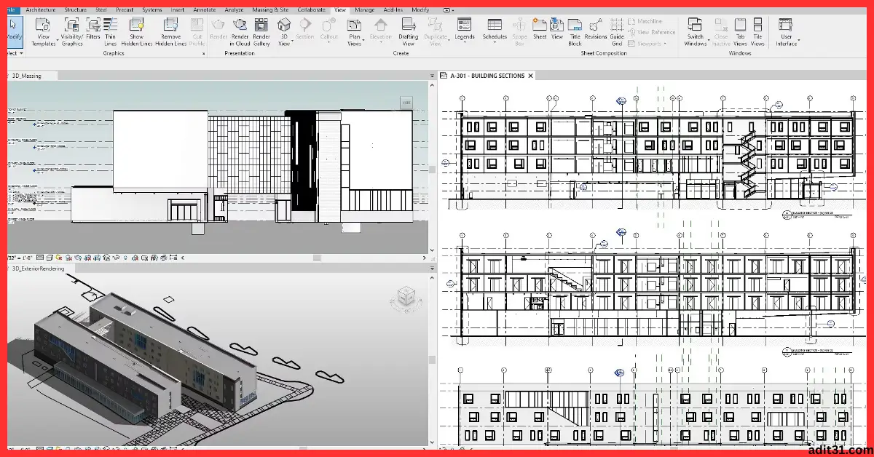
Task: Click Switch Windows
Action: coord(696,33)
